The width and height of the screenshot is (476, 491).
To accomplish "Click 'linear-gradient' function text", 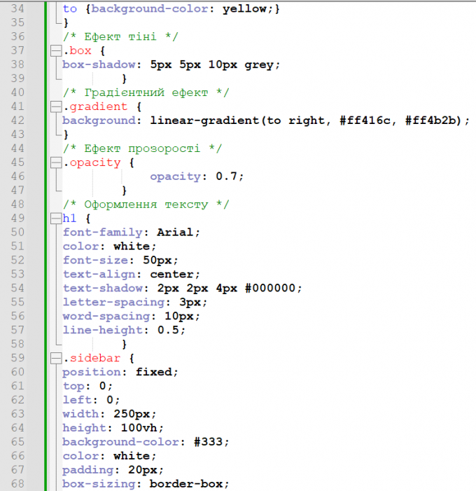I will 204,120.
